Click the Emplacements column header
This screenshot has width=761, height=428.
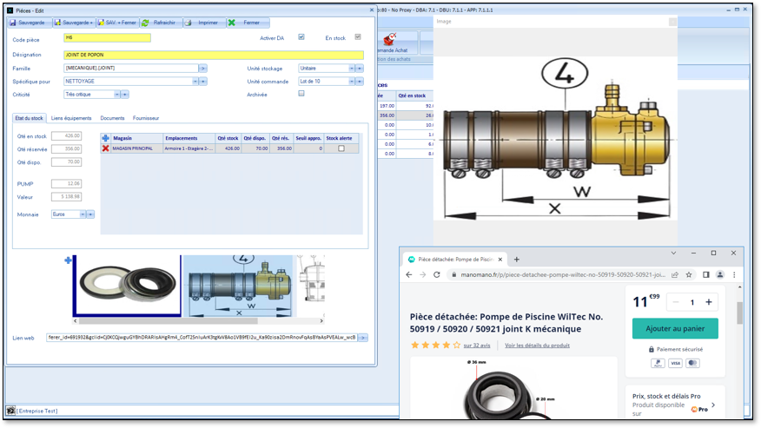coord(189,138)
